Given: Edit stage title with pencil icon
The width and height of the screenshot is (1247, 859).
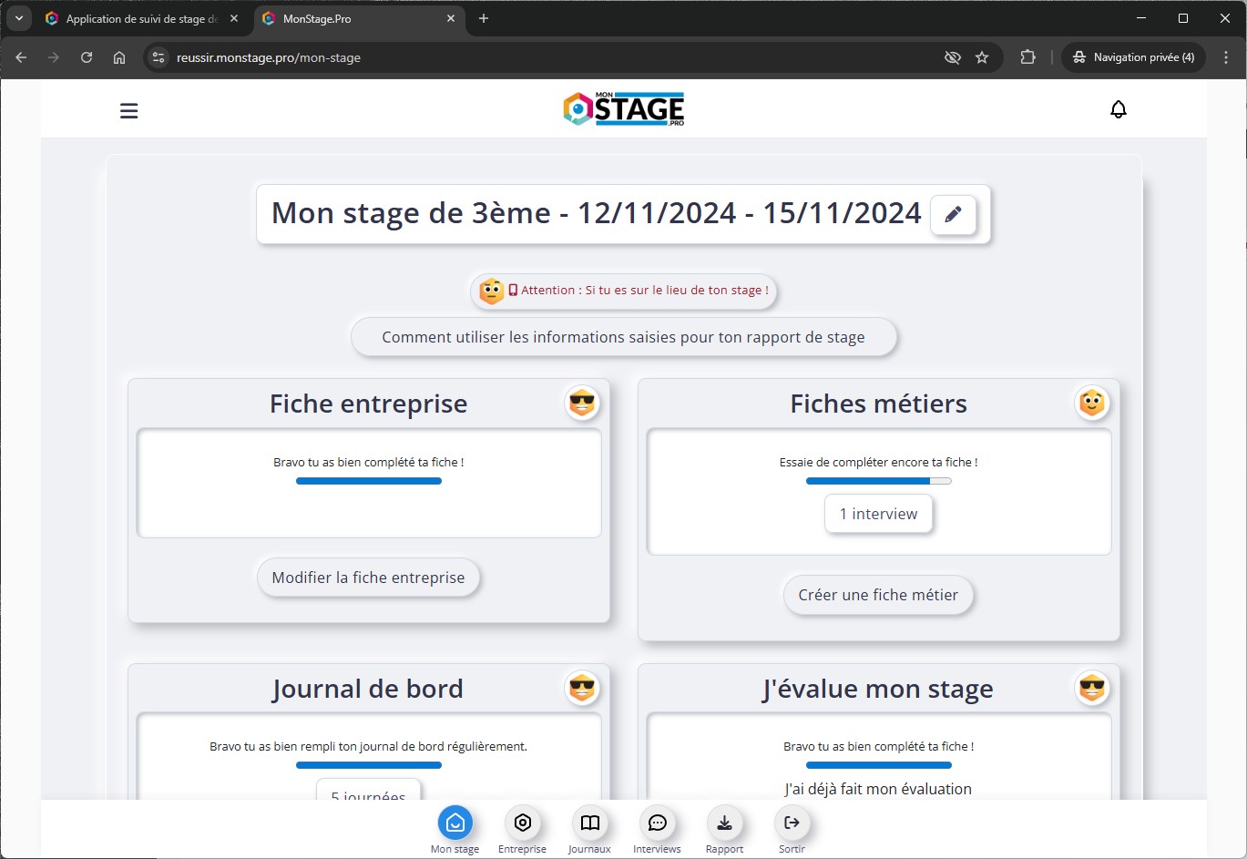Looking at the screenshot, I should point(953,215).
